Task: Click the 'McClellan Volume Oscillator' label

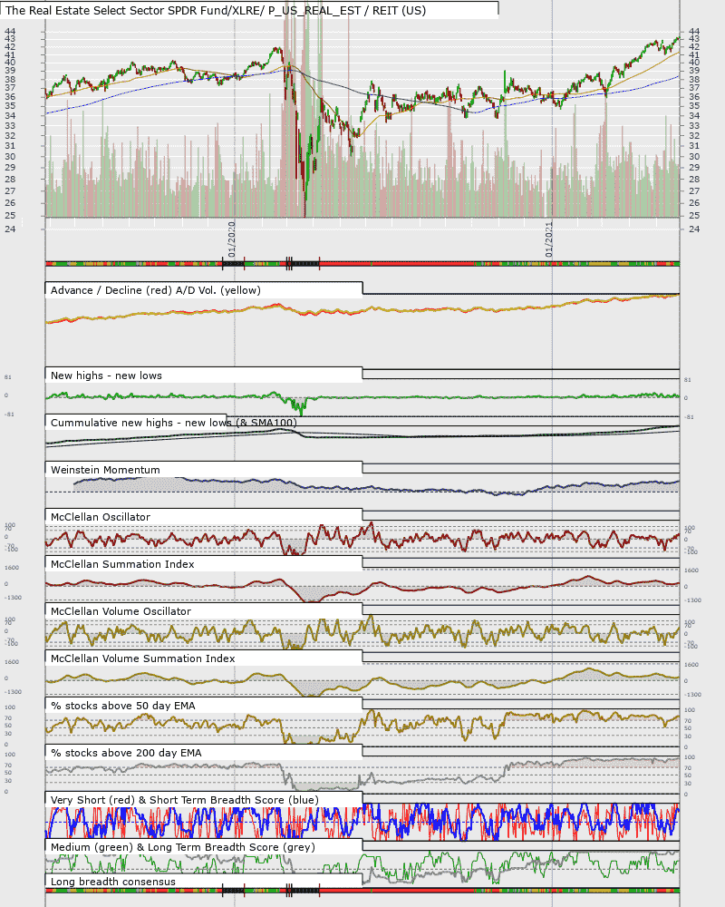Action: click(x=121, y=611)
